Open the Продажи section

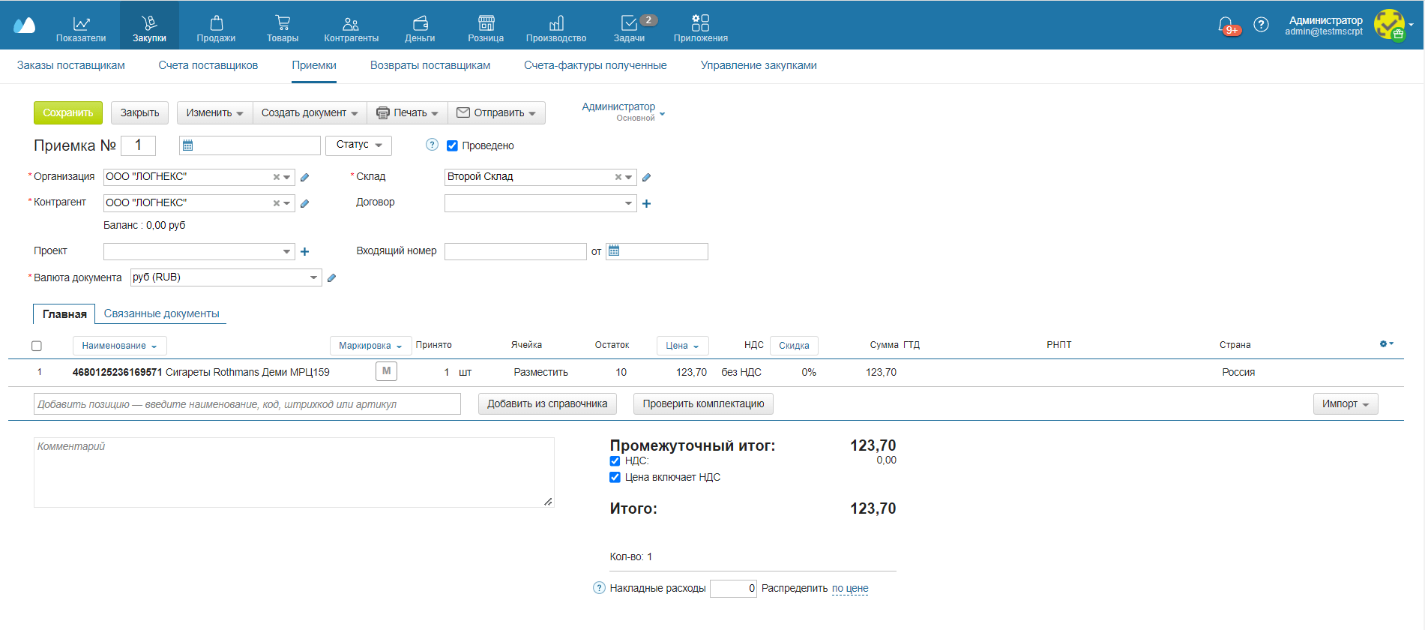coord(216,29)
